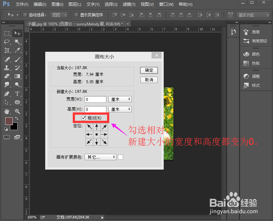The image size is (273, 221).
Task: Switch to the 小猫.jpg document tab
Action: coord(75,24)
